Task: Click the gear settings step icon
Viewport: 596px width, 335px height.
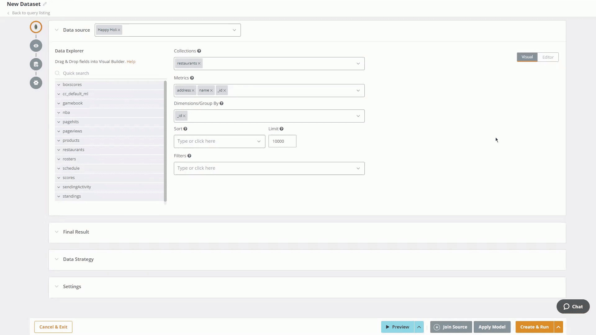Action: (x=36, y=83)
